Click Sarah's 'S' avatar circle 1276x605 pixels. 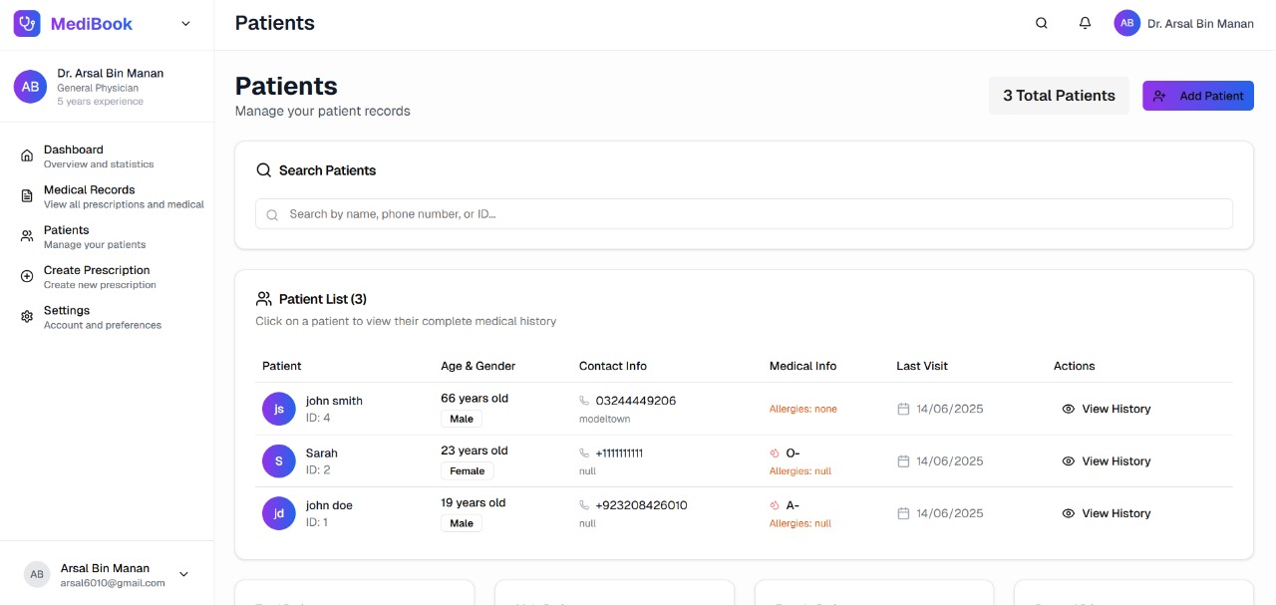coord(279,461)
